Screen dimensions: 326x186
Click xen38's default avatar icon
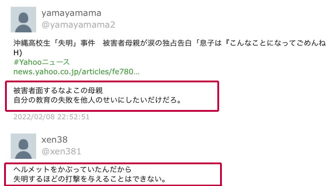click(x=23, y=146)
